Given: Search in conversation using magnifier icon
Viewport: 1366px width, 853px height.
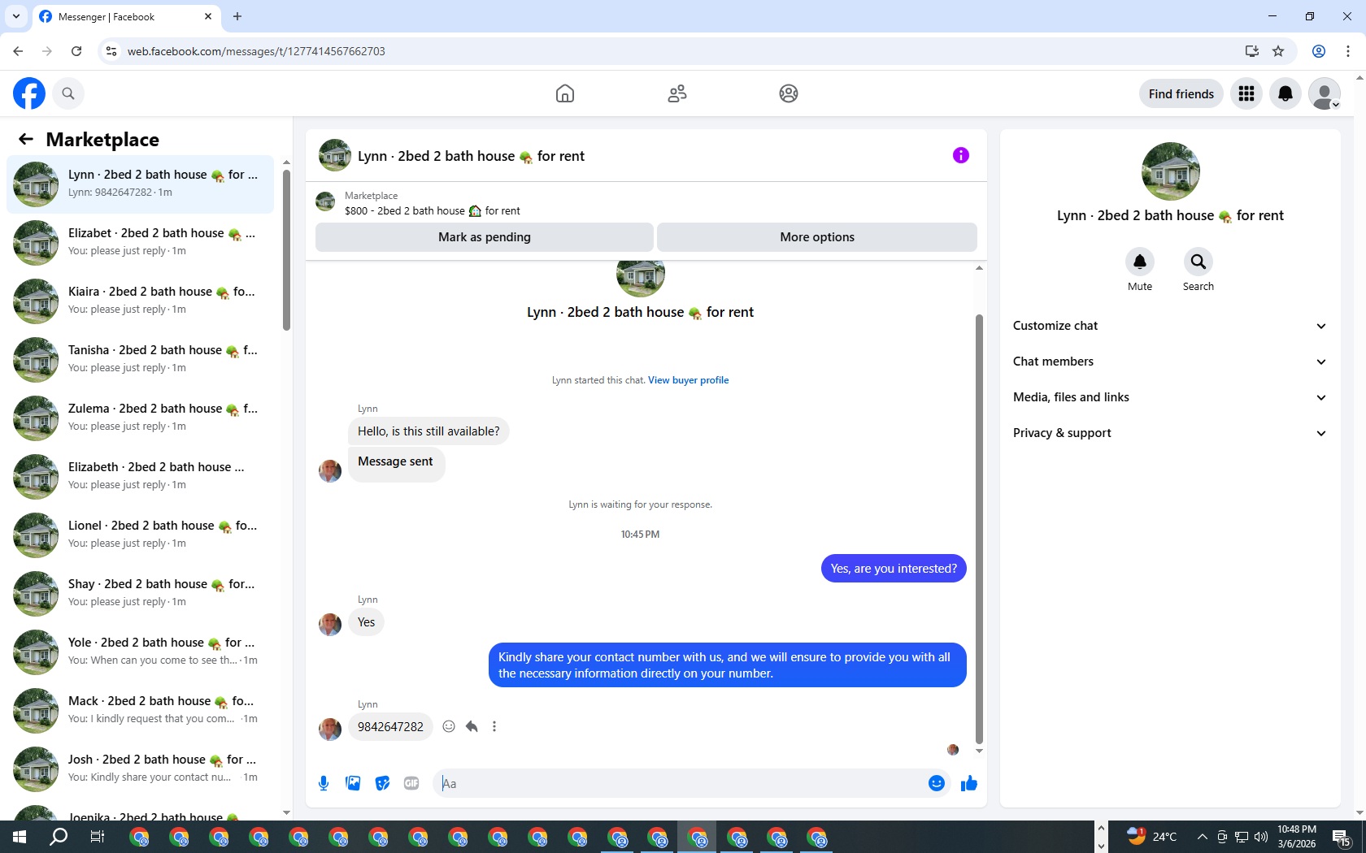Looking at the screenshot, I should 1199,262.
